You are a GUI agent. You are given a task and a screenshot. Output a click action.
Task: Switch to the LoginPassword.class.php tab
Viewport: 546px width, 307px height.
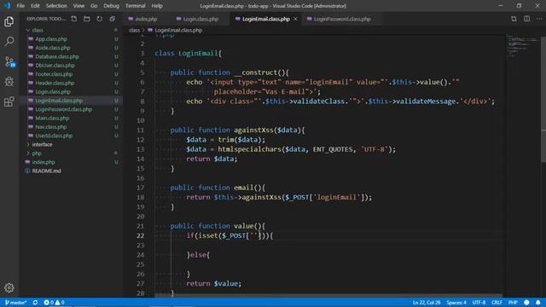point(342,19)
